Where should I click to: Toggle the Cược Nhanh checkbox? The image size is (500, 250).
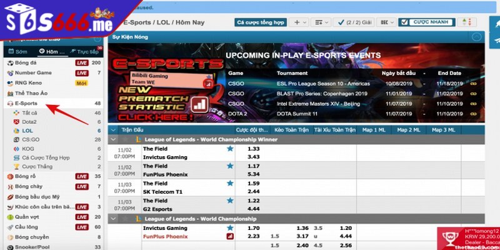tap(404, 22)
